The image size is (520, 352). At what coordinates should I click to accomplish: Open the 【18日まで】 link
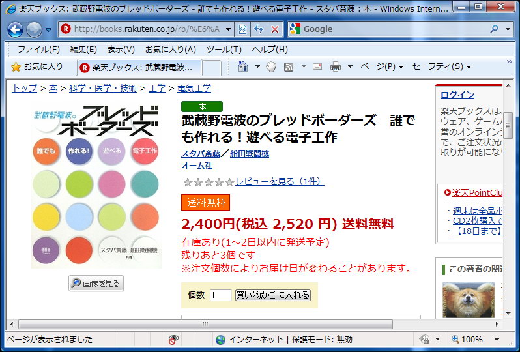[x=478, y=231]
